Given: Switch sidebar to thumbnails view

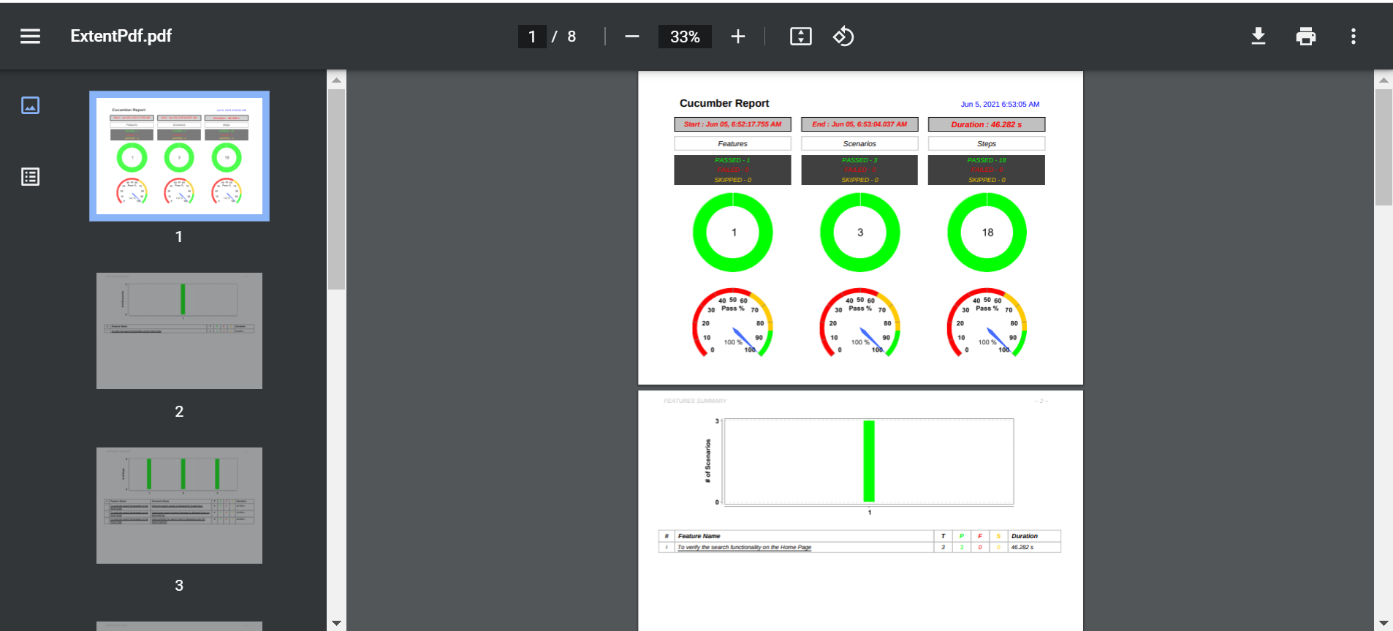Looking at the screenshot, I should (30, 105).
